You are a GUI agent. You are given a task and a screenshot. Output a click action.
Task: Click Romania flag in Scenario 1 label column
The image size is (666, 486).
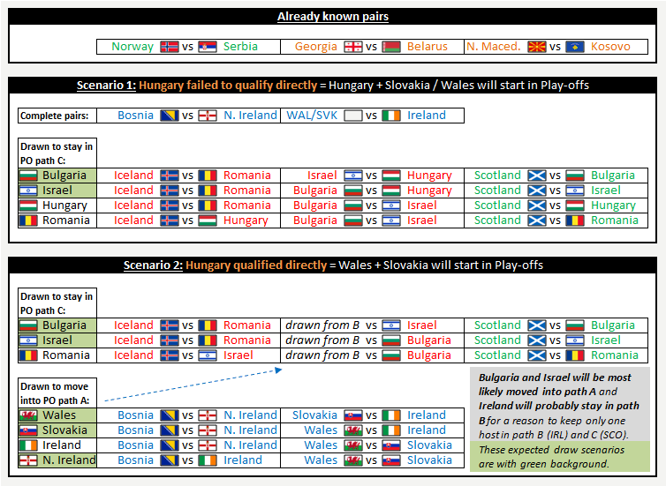click(x=28, y=221)
